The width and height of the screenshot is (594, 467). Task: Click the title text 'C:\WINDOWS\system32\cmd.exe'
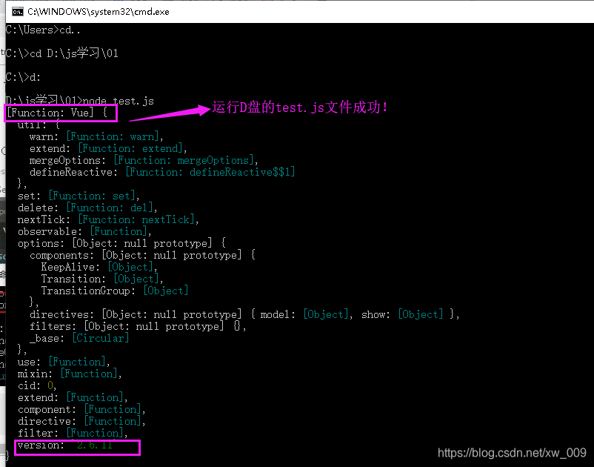click(98, 12)
